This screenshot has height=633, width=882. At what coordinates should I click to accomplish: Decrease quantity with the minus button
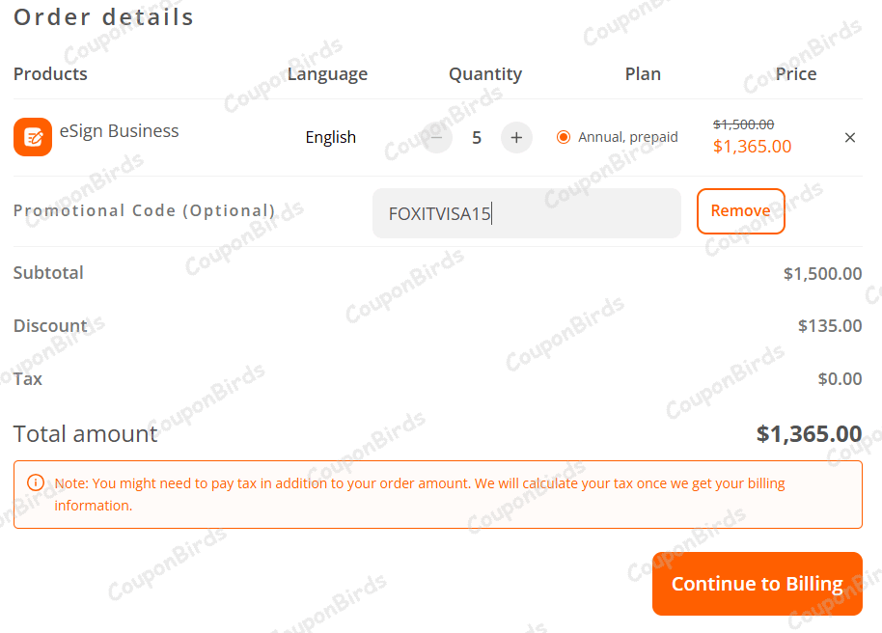(436, 137)
